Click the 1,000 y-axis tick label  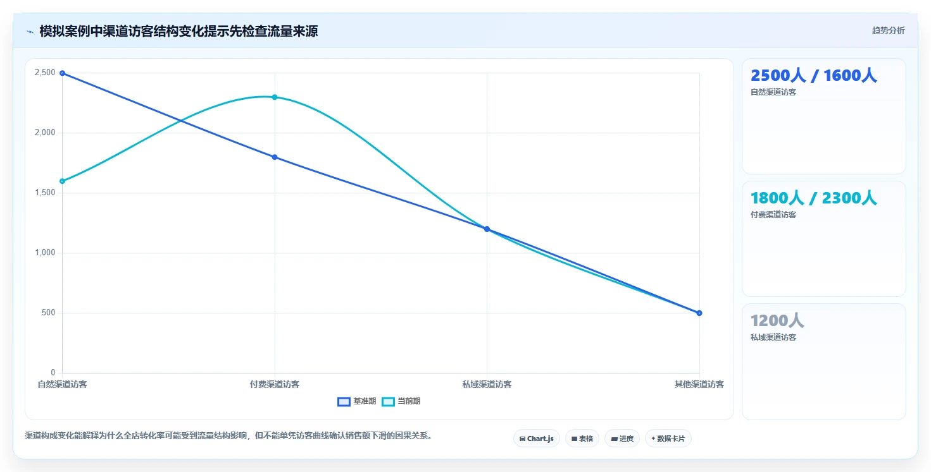[x=45, y=253]
